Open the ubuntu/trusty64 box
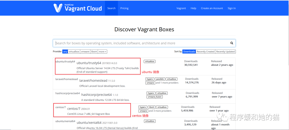Image resolution: width=289 pixels, height=130 pixels. [x=89, y=63]
